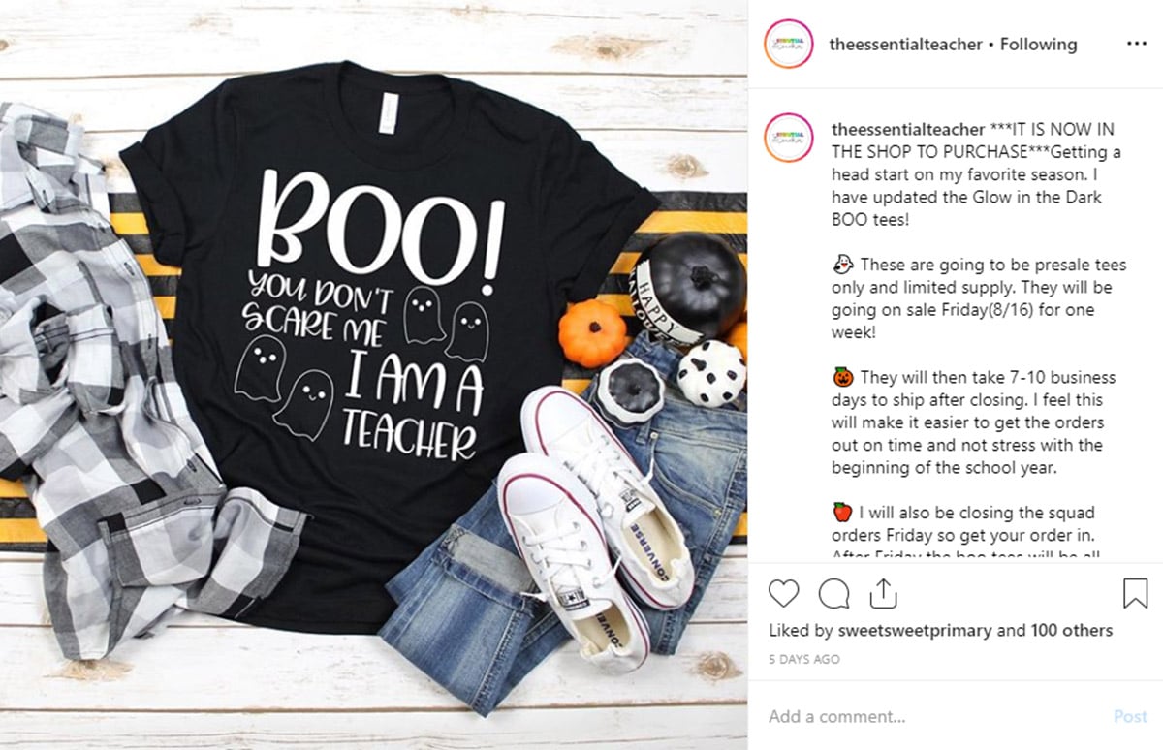
Task: Open the three-dot more options menu
Action: pos(1136,45)
